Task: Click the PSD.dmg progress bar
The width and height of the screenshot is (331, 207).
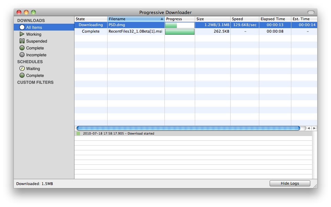Action: pyautogui.click(x=180, y=25)
